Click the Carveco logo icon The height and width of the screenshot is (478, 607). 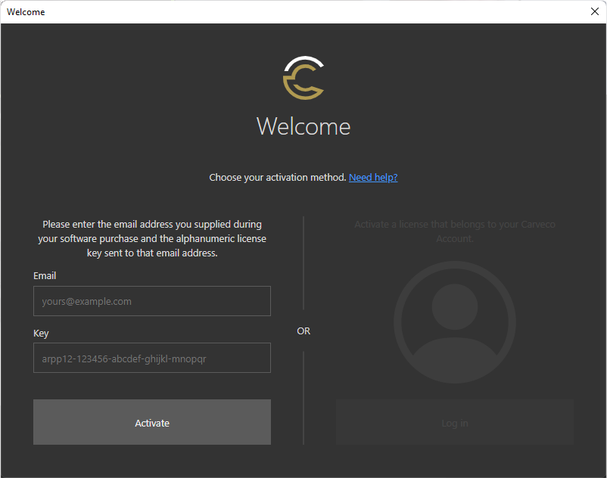303,78
